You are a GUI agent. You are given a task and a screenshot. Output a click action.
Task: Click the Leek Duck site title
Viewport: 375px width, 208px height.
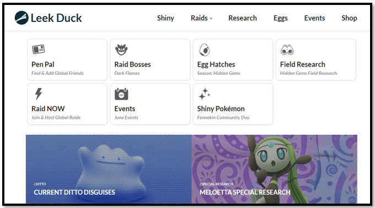(56, 18)
